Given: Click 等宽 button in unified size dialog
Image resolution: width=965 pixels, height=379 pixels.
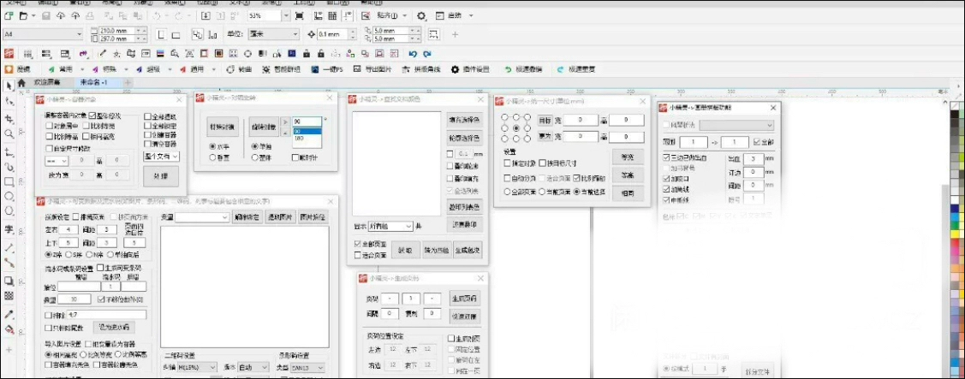Looking at the screenshot, I should tap(627, 157).
